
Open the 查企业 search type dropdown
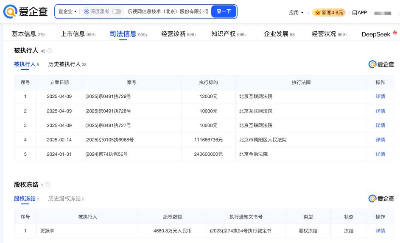(67, 11)
